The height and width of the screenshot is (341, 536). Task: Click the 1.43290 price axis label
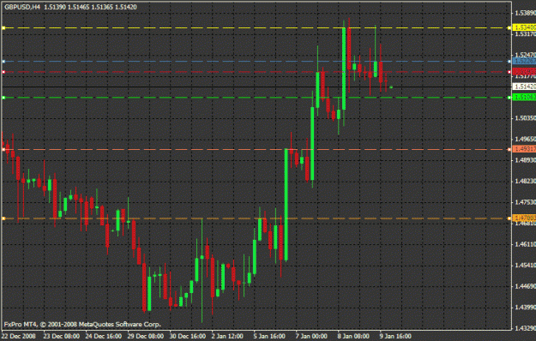pyautogui.click(x=525, y=328)
